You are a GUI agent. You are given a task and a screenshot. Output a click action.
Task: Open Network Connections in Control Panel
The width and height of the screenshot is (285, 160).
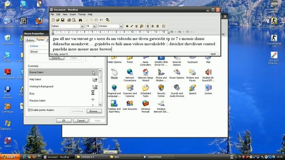[130, 75]
